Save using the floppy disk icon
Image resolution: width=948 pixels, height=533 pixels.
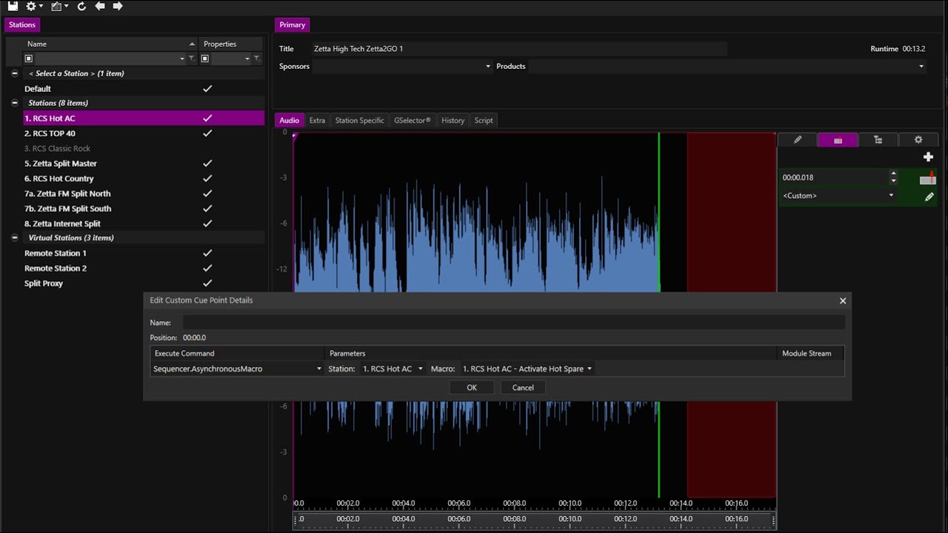coord(13,6)
